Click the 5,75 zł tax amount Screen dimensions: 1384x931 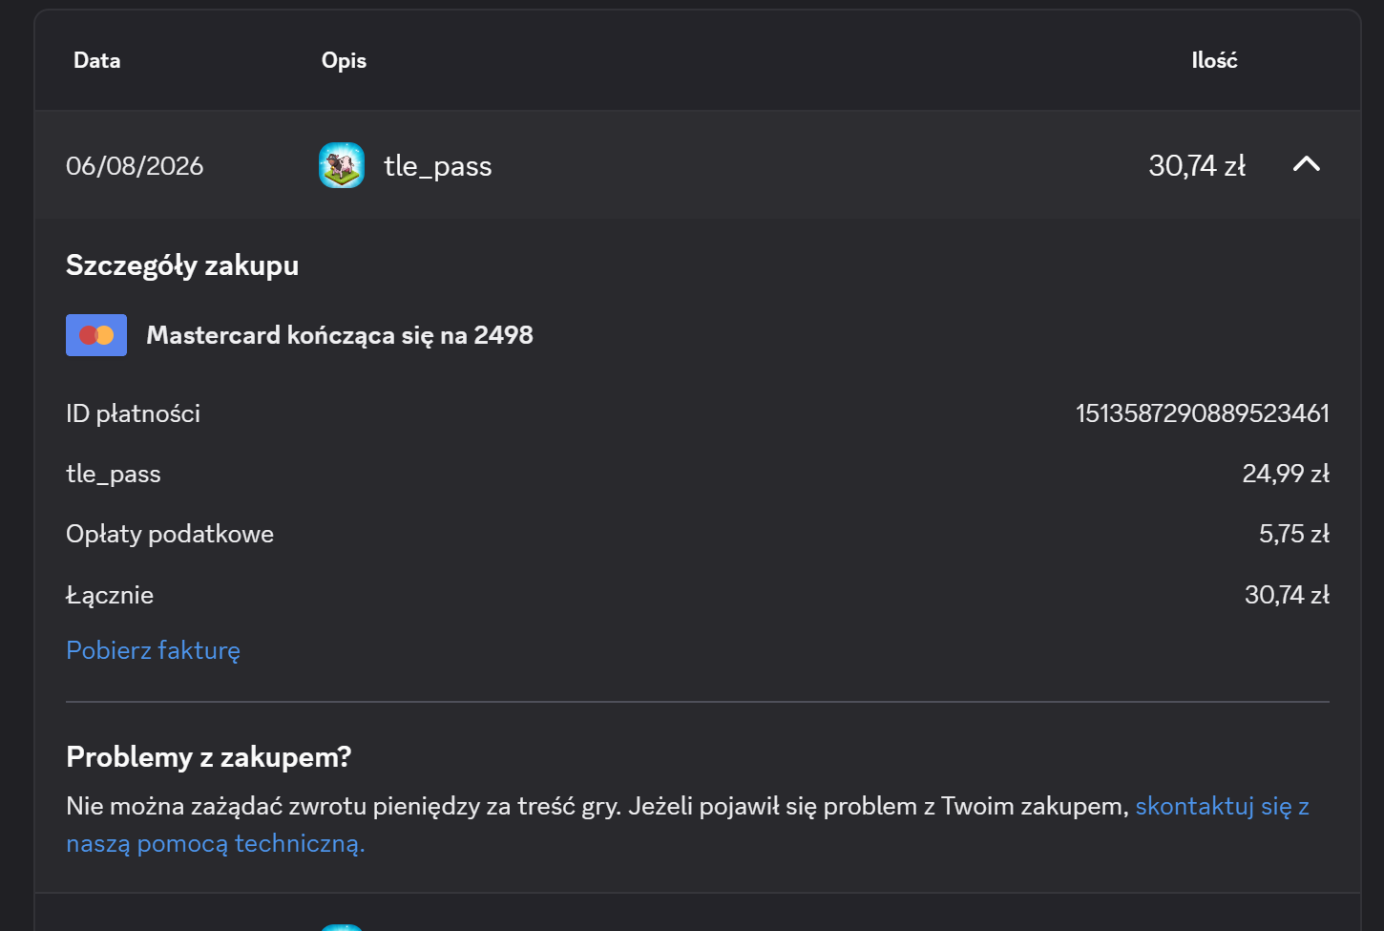click(x=1294, y=534)
